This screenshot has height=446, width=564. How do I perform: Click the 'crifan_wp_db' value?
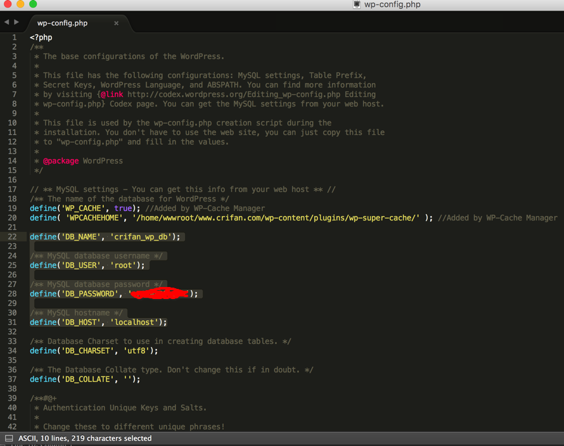coord(141,237)
